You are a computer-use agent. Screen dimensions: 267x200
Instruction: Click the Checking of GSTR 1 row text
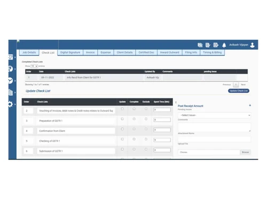coord(50,141)
